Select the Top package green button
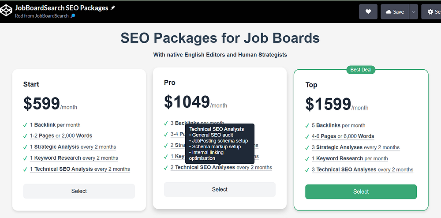 coord(361,192)
